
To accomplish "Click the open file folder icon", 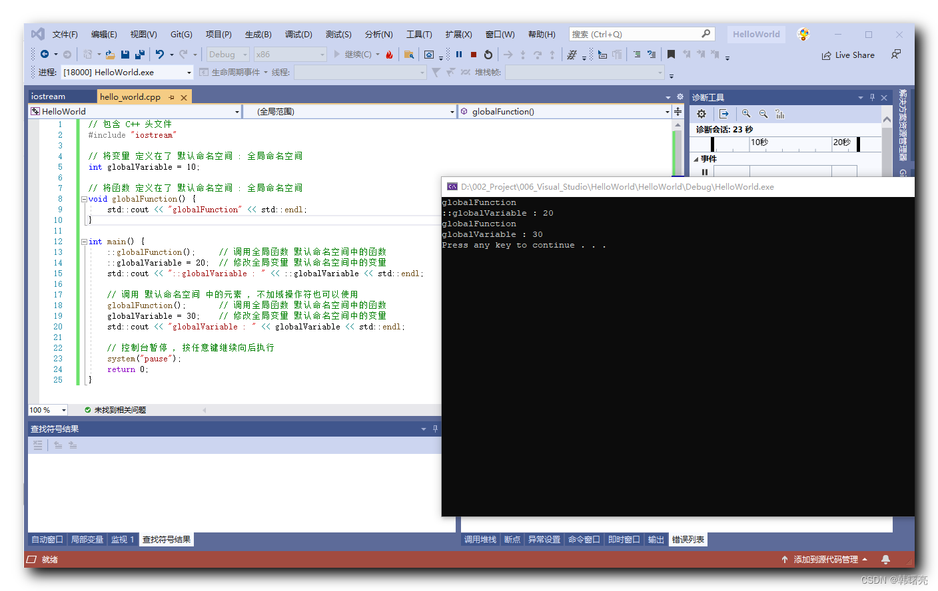I will pos(111,55).
